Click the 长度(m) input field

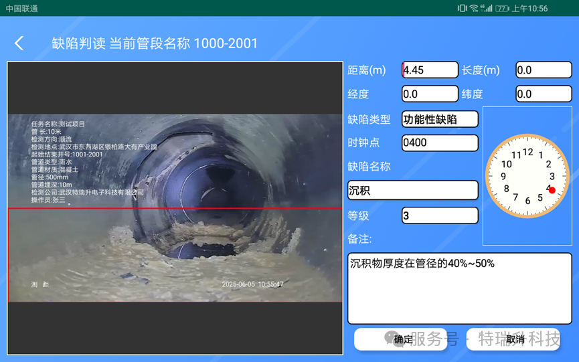(x=544, y=70)
